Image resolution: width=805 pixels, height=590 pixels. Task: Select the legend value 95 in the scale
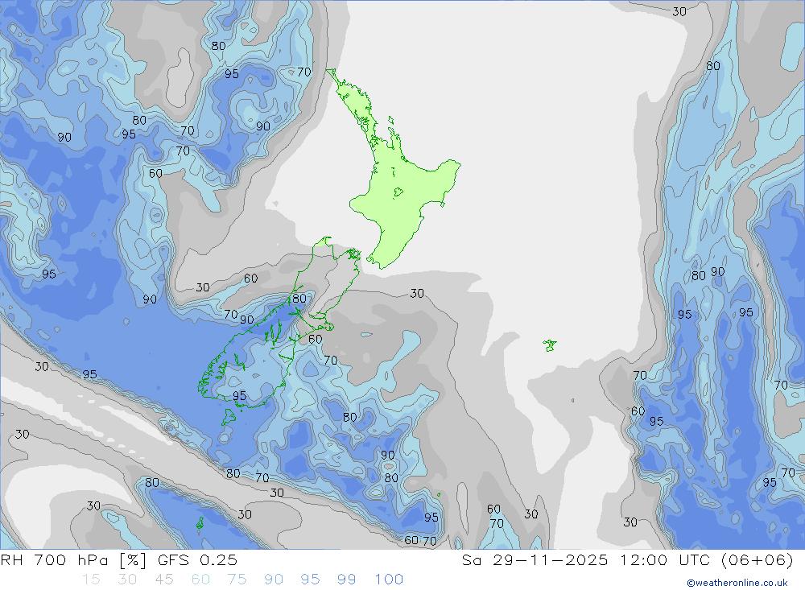point(310,580)
